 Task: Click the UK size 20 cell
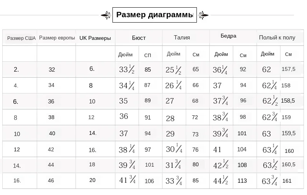click(x=92, y=180)
